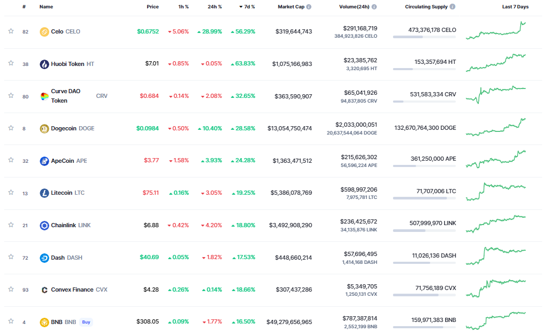Open Litecoin 7-day sparkline chart
This screenshot has width=550, height=334.
click(496, 192)
